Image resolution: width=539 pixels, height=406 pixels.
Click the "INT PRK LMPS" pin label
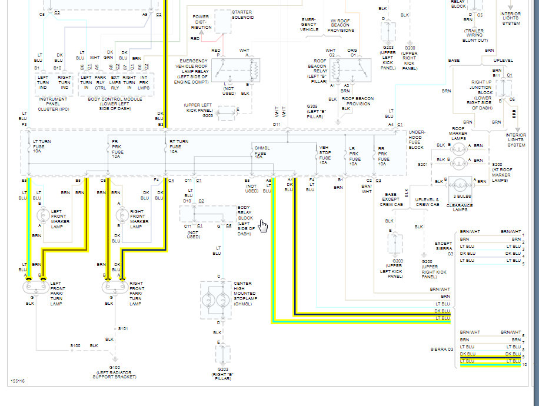(x=144, y=82)
